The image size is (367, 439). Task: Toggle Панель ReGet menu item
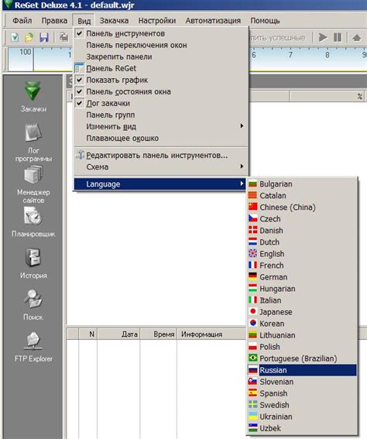(161, 68)
